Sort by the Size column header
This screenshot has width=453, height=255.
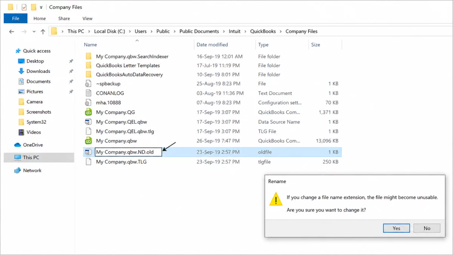coord(316,45)
